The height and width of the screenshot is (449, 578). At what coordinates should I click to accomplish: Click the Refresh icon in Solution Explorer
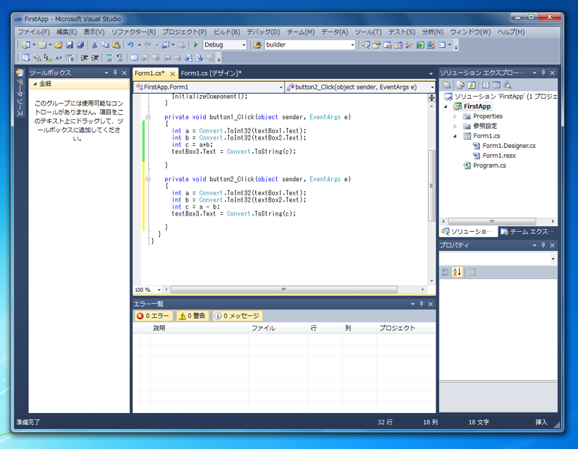[x=471, y=85]
